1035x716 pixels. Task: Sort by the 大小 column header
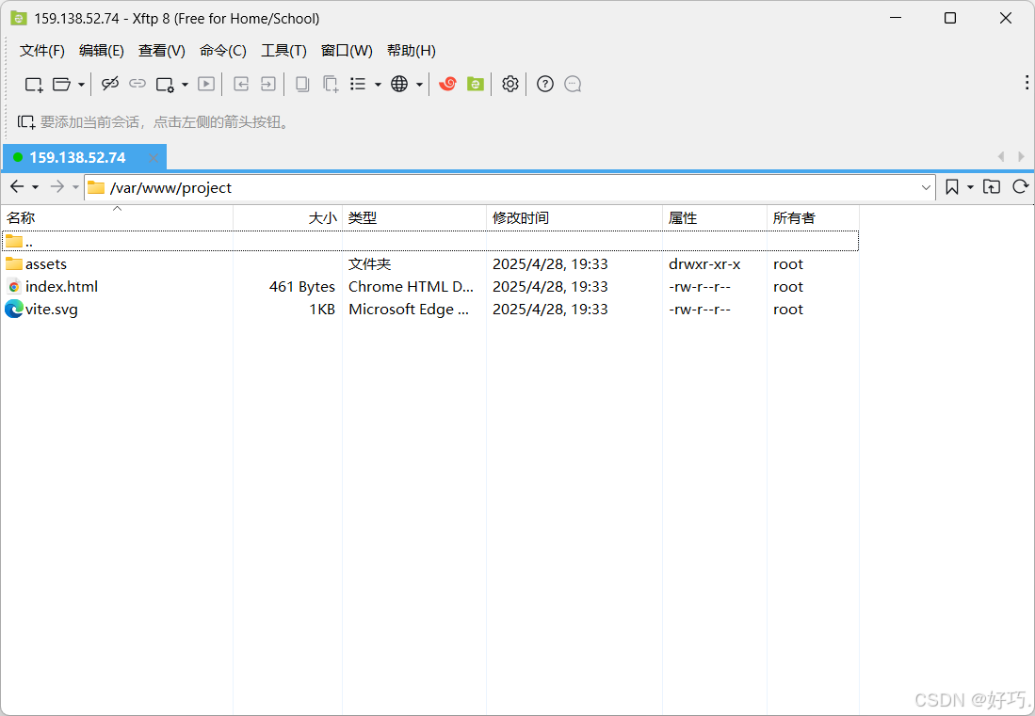[288, 217]
